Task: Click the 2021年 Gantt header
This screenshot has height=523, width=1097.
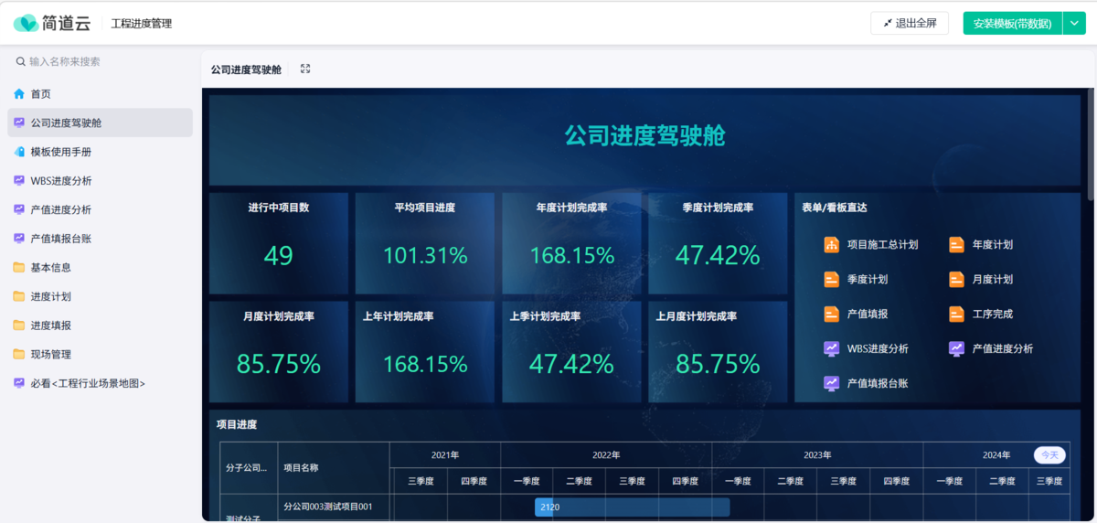Action: pos(445,454)
